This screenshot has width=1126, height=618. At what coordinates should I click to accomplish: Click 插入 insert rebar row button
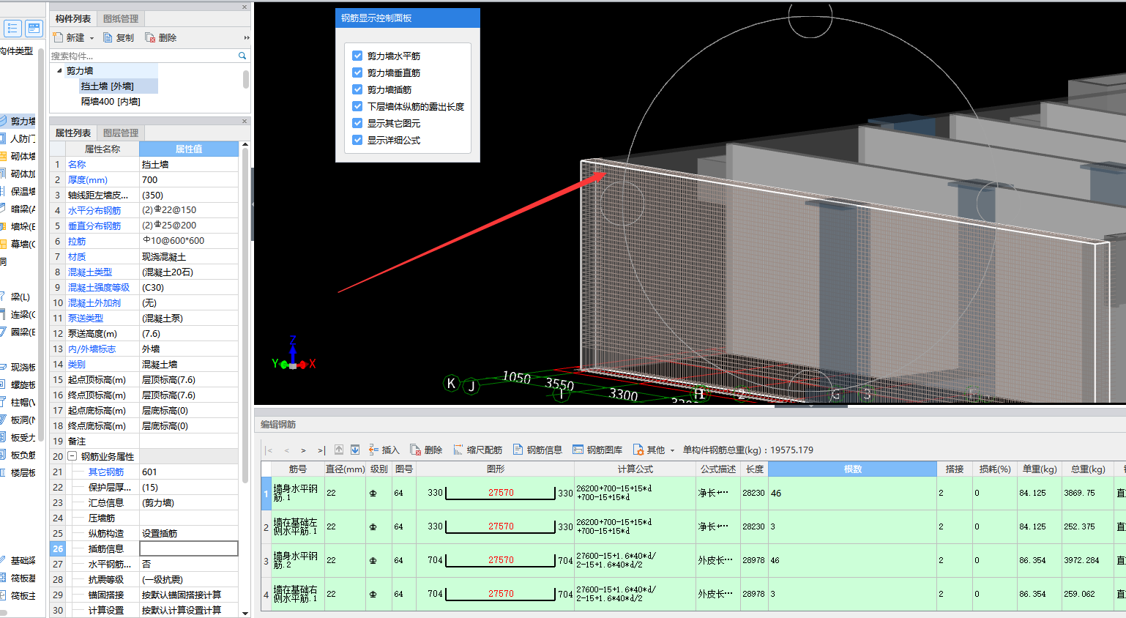(384, 450)
